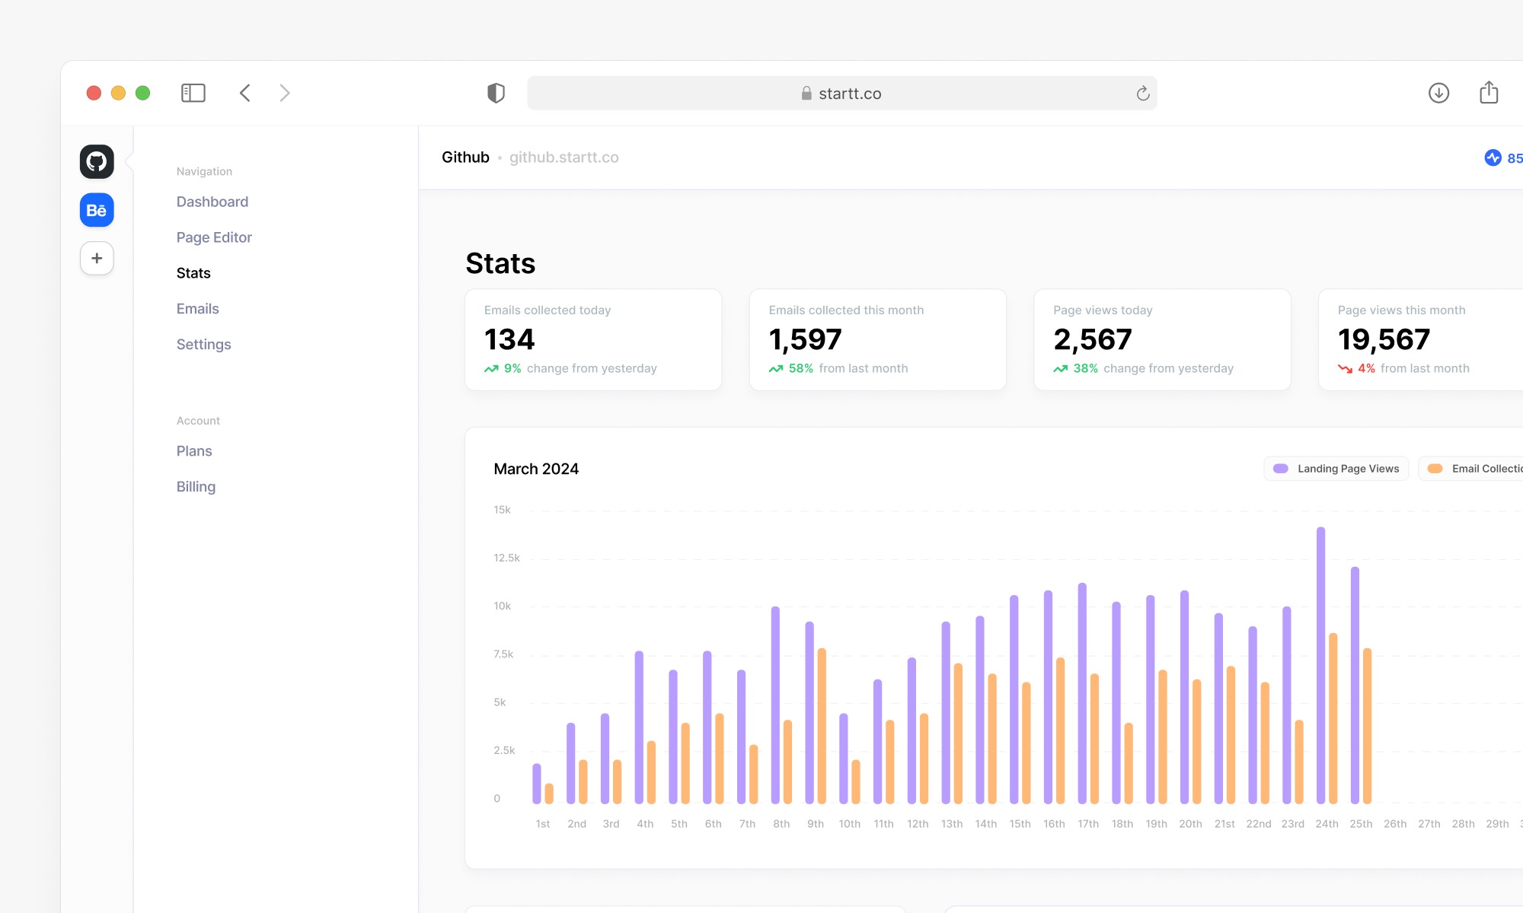Click the purple bar for 8th
The height and width of the screenshot is (913, 1523).
pyautogui.click(x=775, y=705)
